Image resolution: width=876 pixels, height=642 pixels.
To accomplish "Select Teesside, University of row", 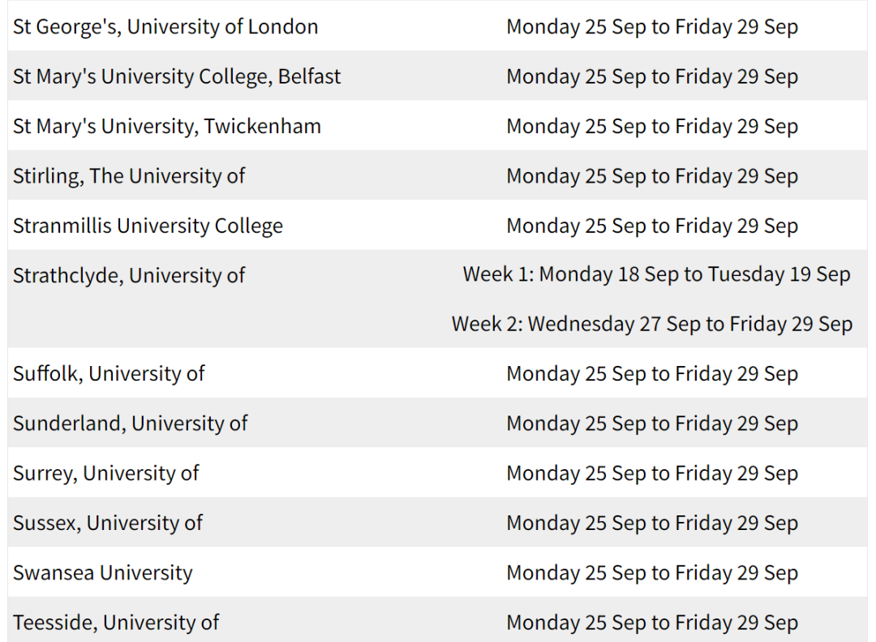I will click(x=437, y=619).
